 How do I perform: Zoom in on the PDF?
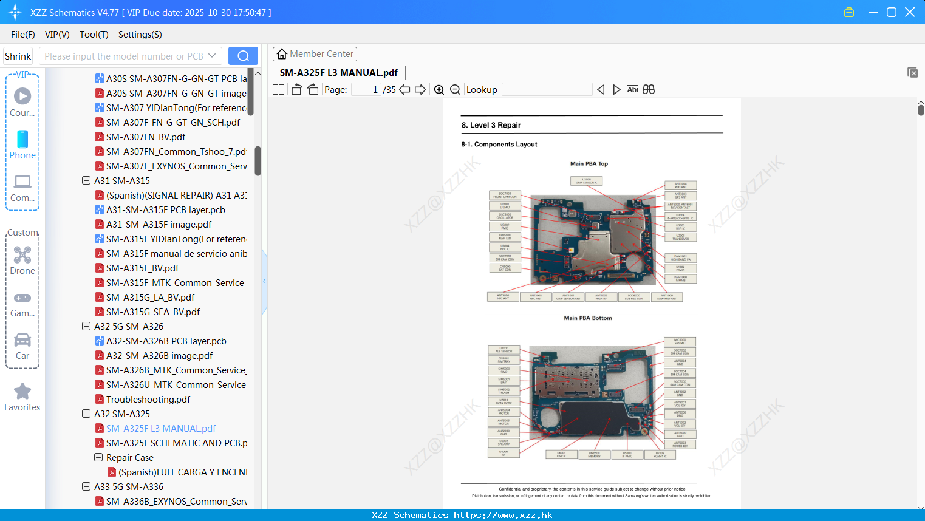pos(439,89)
